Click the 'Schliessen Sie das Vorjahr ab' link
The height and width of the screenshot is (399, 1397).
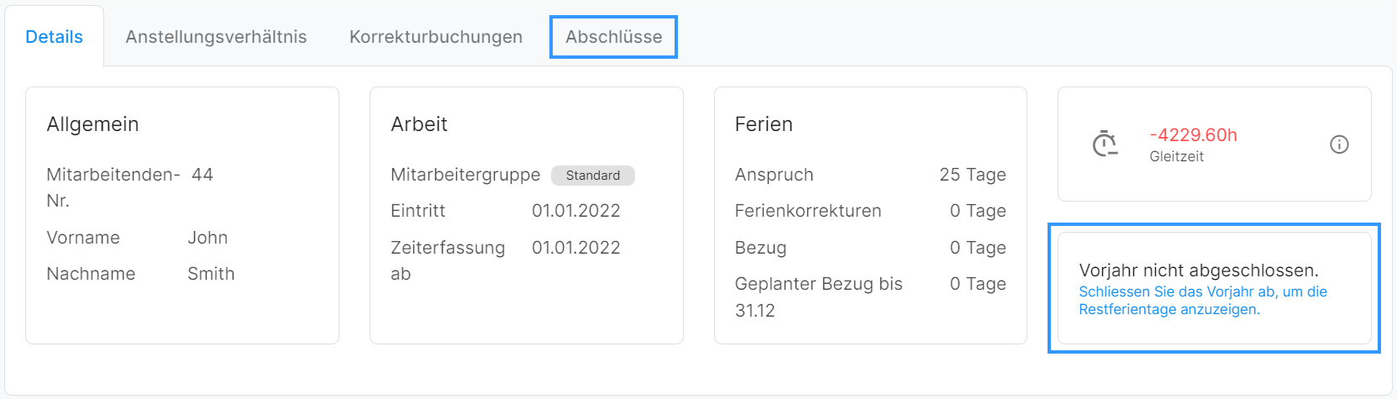pos(1202,301)
